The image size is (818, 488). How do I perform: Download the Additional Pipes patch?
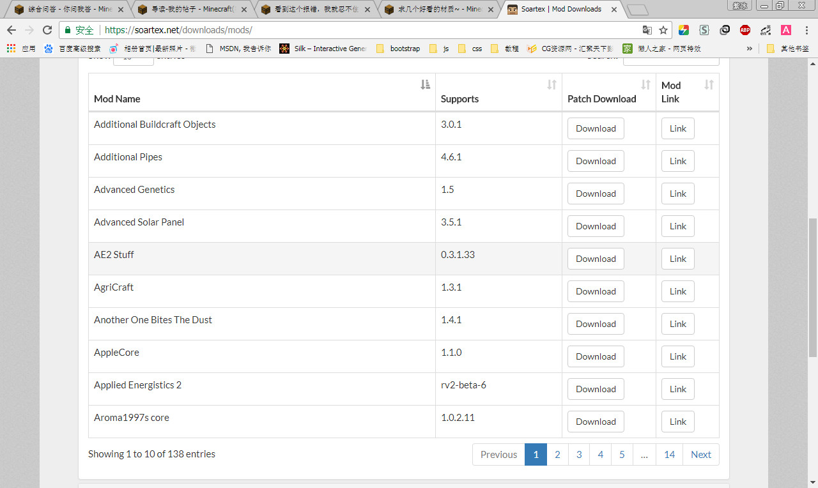(596, 161)
